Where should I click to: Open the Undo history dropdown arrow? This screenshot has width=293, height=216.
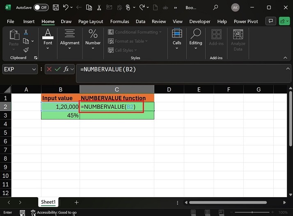(x=71, y=7)
